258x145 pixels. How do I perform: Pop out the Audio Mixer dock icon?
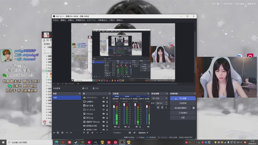coord(148,93)
